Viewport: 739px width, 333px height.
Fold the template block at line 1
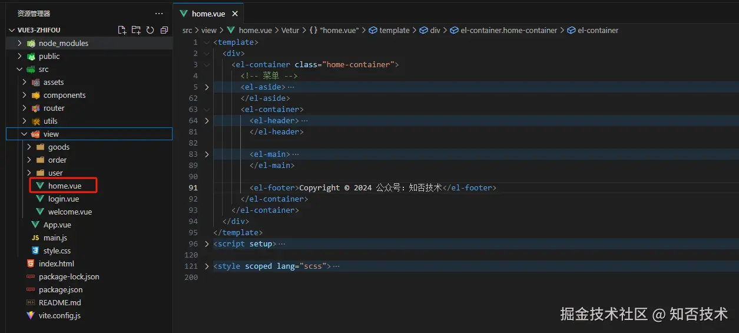(207, 42)
